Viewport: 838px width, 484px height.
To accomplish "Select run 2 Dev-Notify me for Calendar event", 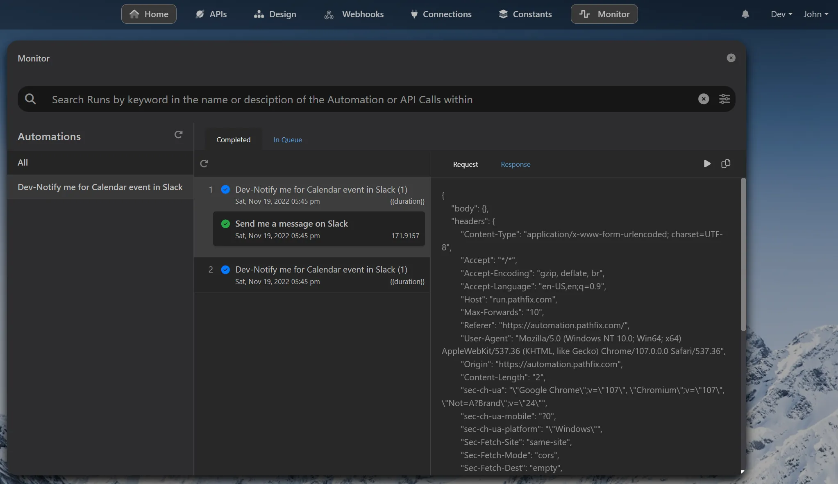I will pyautogui.click(x=312, y=275).
